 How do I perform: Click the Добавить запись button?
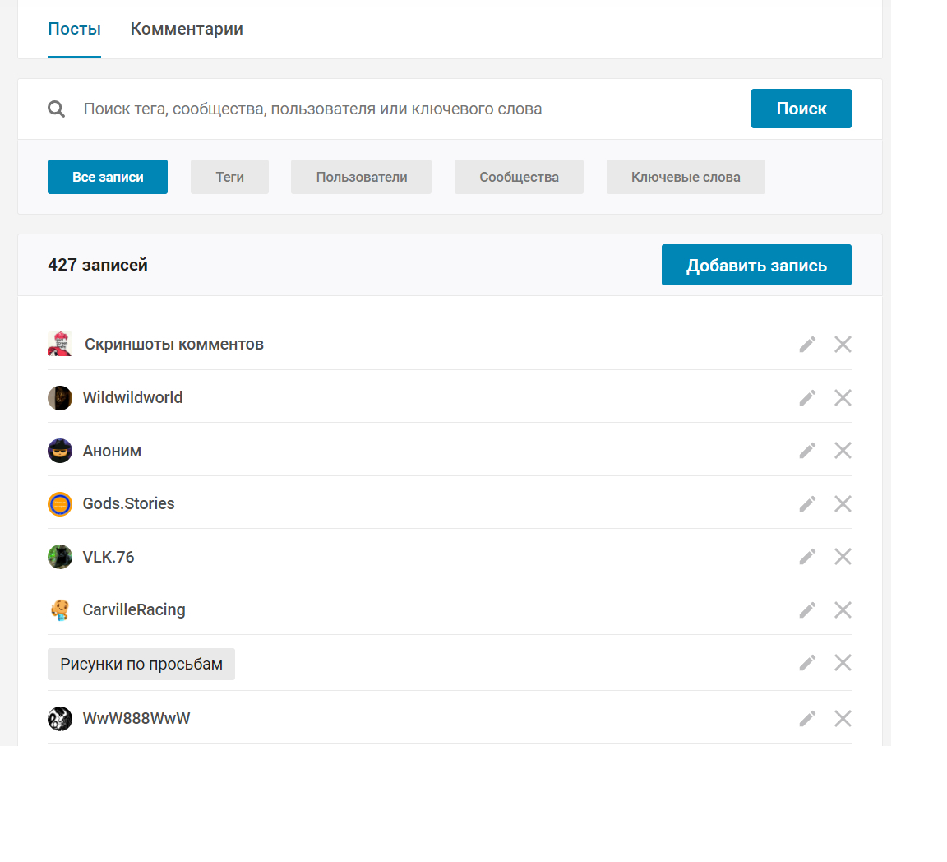pyautogui.click(x=756, y=265)
